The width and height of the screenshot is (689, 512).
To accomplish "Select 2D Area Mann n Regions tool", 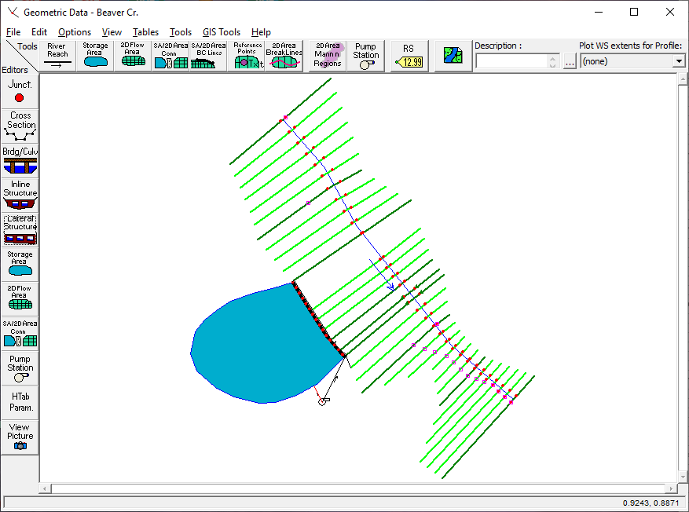I will click(328, 57).
